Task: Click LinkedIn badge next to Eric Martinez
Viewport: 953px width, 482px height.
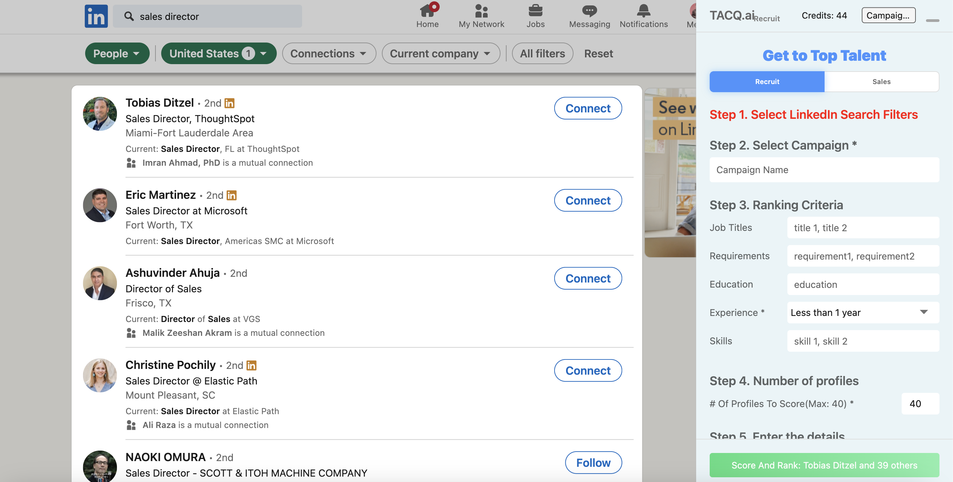Action: coord(231,195)
